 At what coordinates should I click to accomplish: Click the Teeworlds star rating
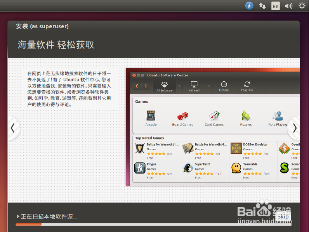252,174
